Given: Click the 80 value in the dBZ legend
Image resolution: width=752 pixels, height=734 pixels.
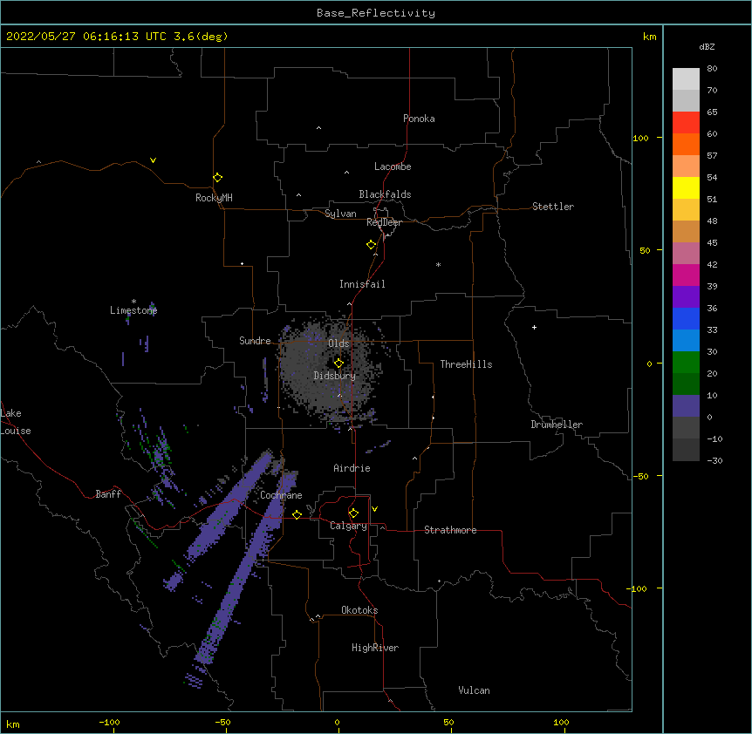Looking at the screenshot, I should pyautogui.click(x=712, y=69).
